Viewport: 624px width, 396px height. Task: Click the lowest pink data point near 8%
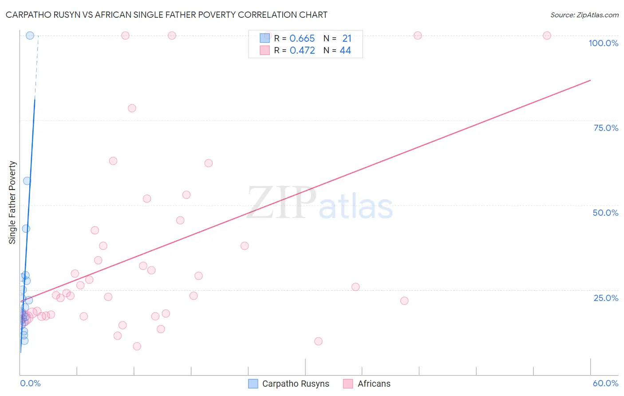pos(137,346)
